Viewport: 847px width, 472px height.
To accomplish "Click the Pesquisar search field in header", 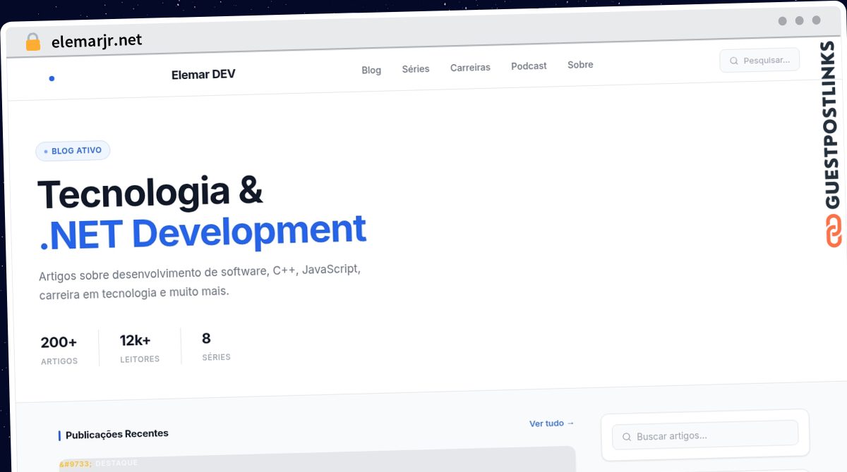I will tap(759, 61).
